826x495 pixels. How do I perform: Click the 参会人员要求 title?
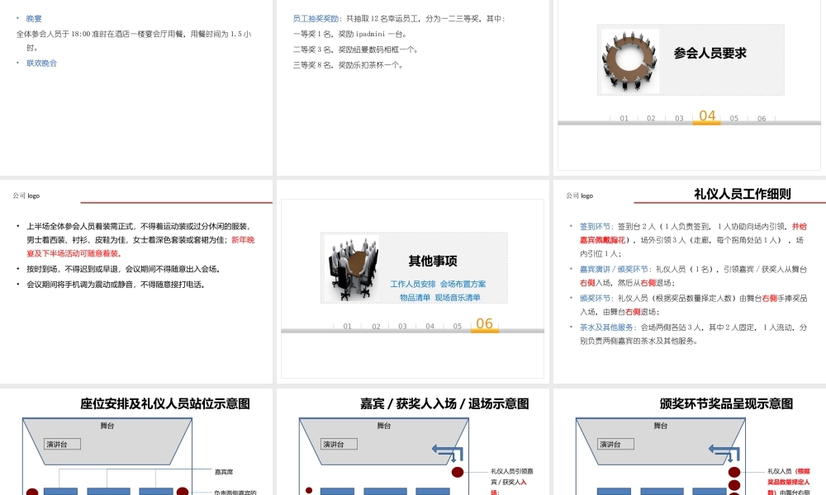click(710, 53)
